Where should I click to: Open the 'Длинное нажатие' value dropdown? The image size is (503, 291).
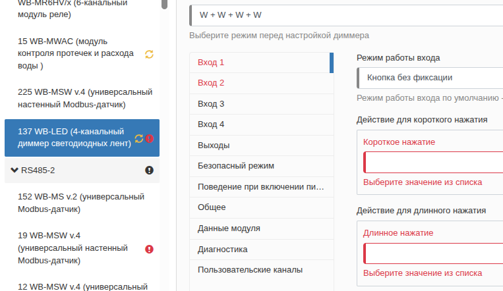click(432, 253)
